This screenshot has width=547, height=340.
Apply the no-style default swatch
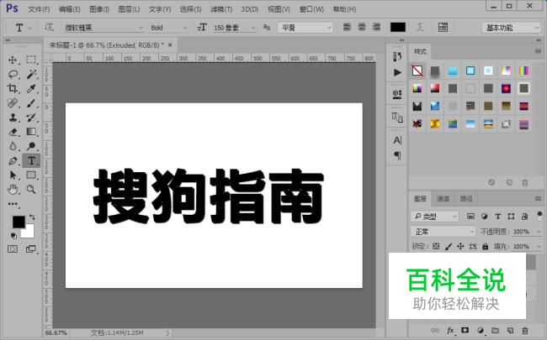(417, 71)
